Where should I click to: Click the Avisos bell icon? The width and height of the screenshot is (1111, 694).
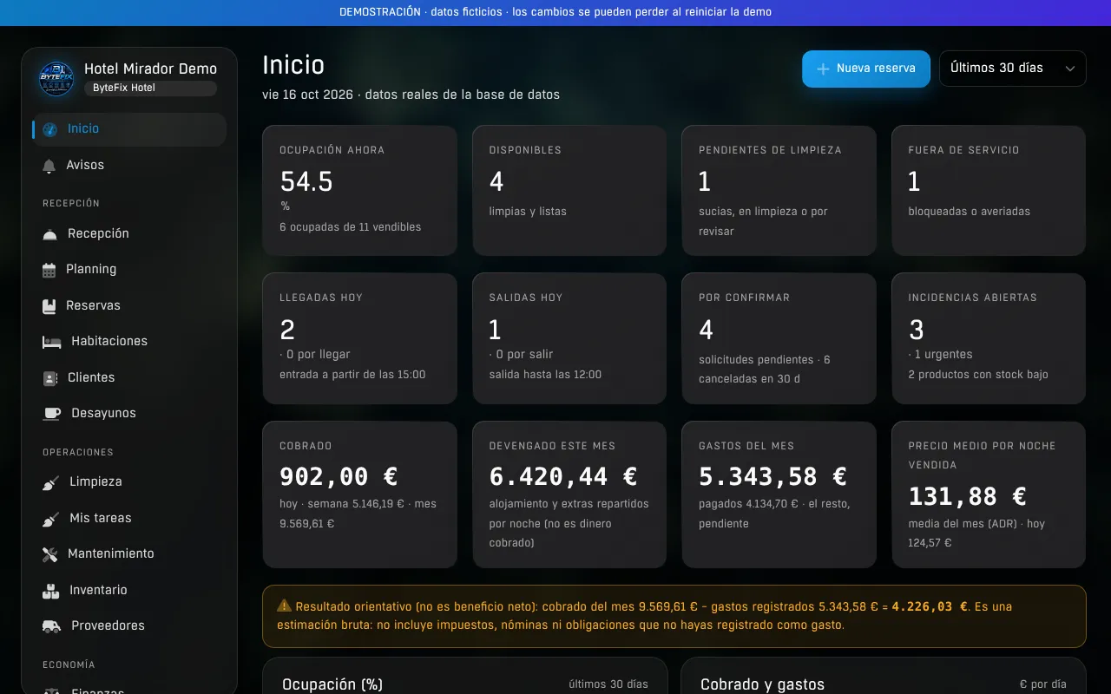49,166
